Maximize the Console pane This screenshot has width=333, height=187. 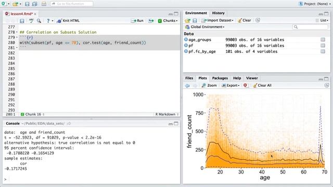176,124
